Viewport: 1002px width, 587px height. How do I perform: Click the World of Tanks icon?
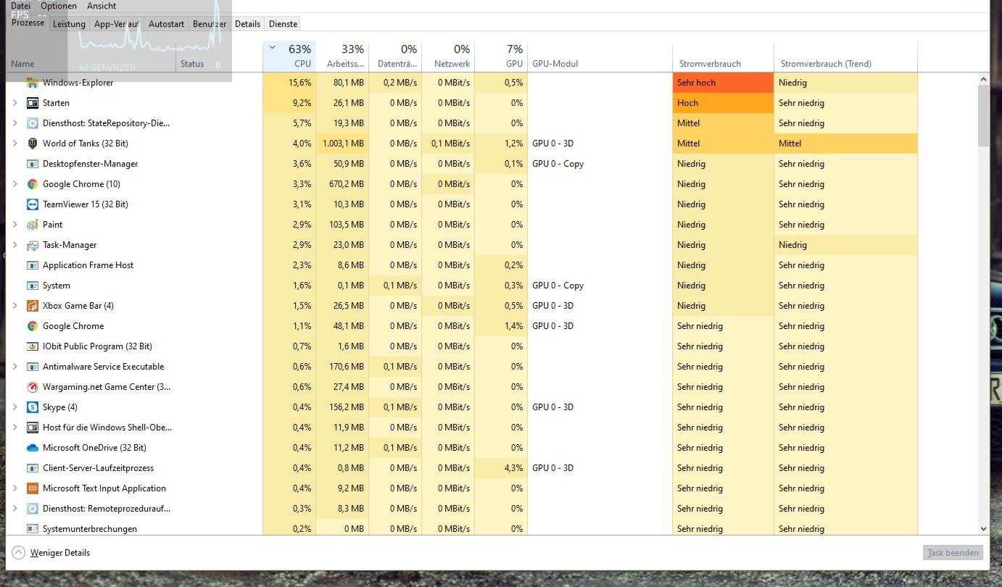(32, 143)
